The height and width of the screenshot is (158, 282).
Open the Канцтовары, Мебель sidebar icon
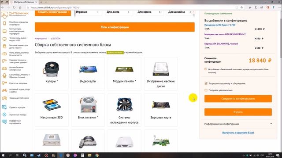pos(4,76)
